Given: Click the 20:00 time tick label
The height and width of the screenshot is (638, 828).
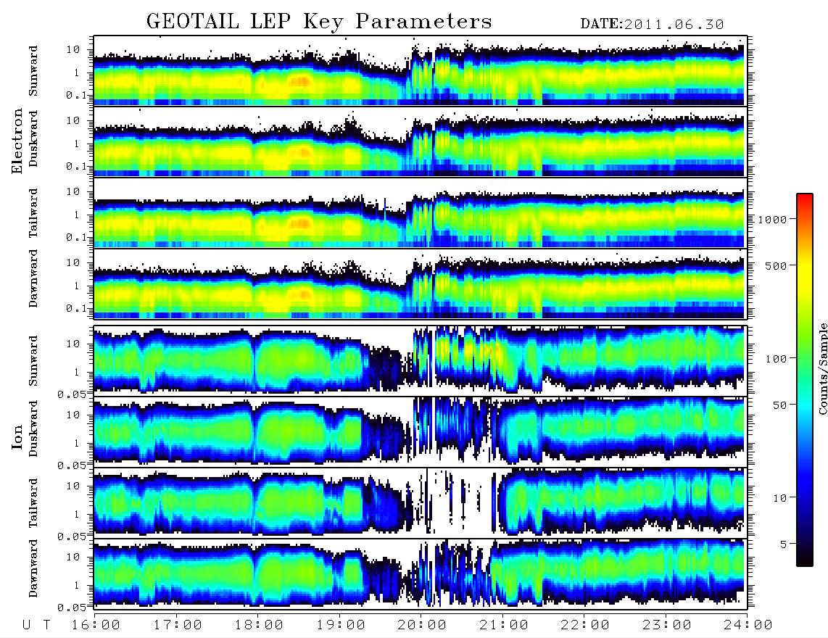Looking at the screenshot, I should coord(422,625).
